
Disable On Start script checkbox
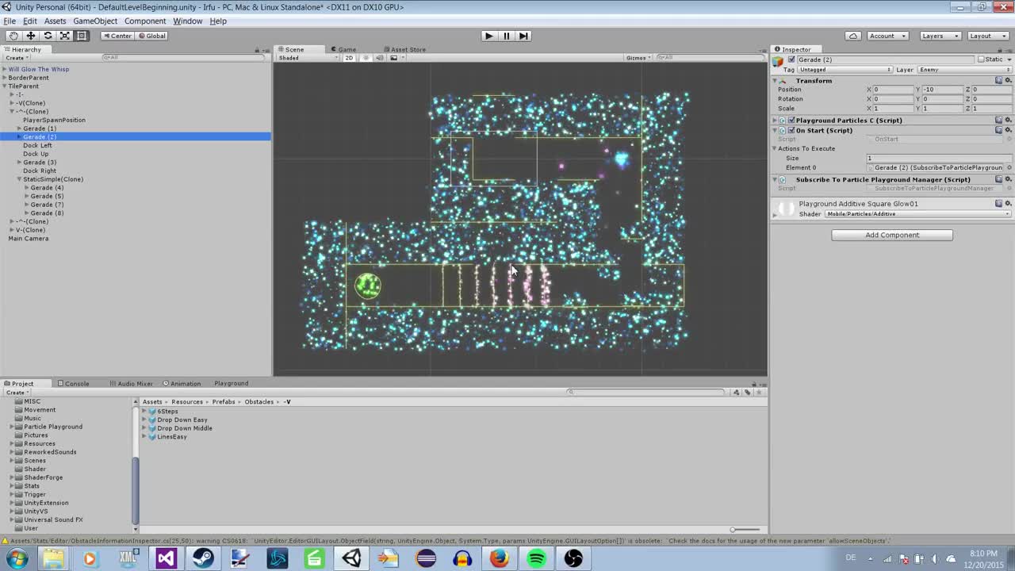coord(791,130)
